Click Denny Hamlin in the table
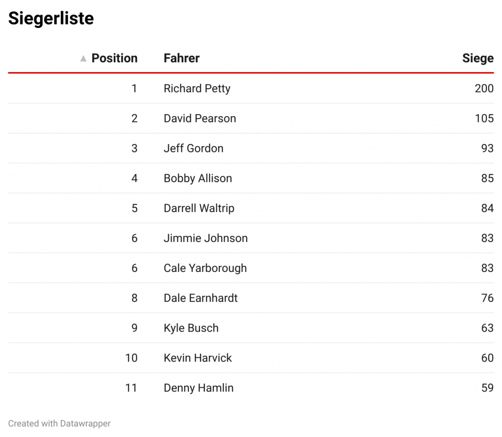The image size is (502, 437). pyautogui.click(x=198, y=388)
